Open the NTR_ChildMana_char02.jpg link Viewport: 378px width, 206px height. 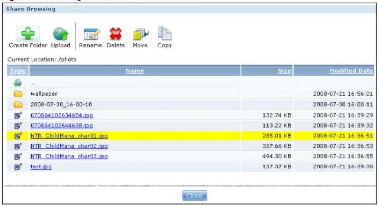(69, 146)
